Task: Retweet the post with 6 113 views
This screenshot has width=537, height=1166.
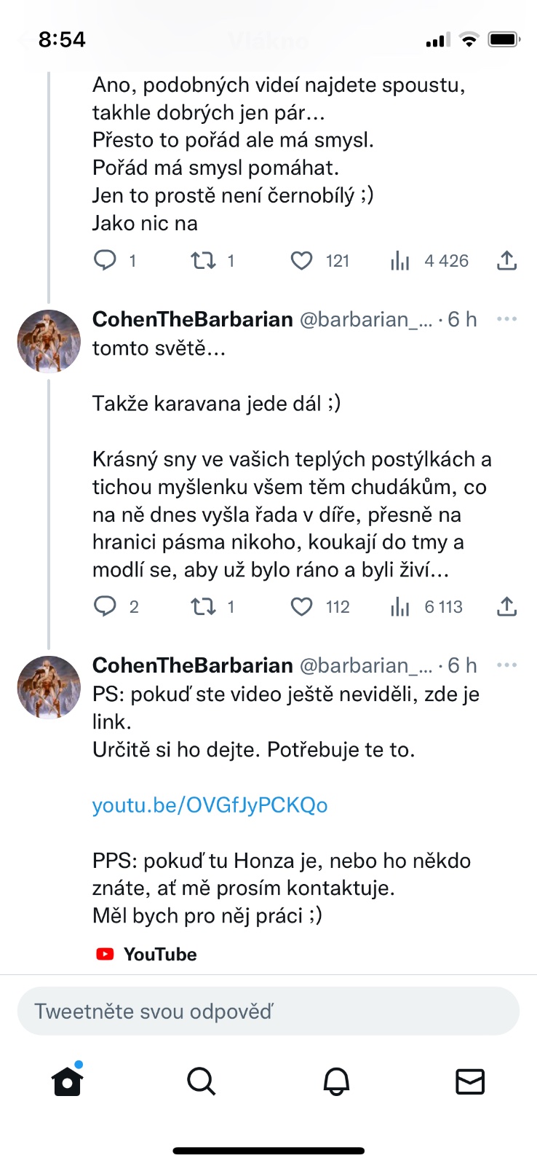Action: [x=203, y=607]
